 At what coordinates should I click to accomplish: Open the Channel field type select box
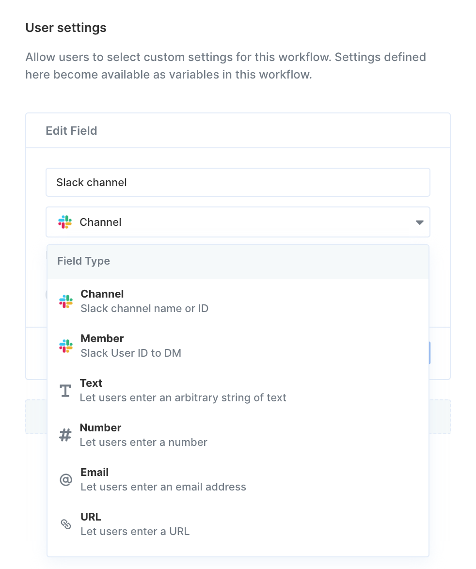click(238, 222)
